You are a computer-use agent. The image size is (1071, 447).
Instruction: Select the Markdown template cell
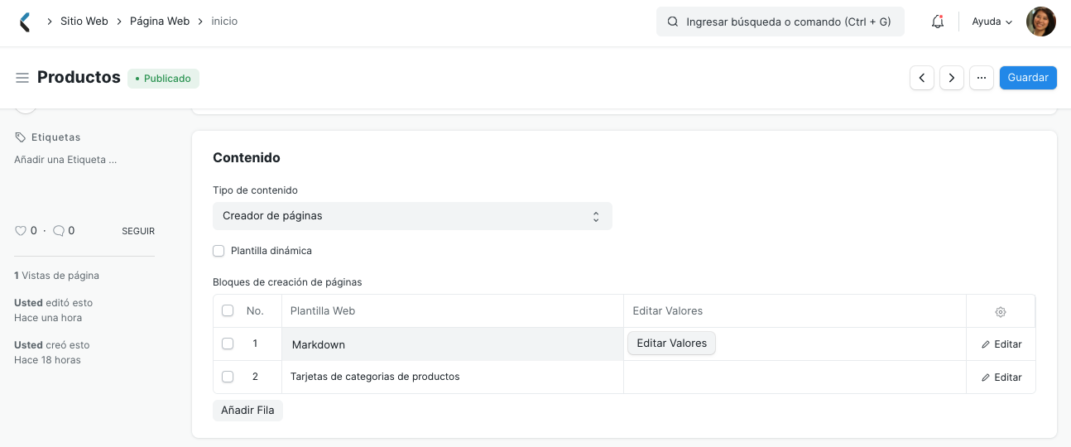click(x=453, y=344)
